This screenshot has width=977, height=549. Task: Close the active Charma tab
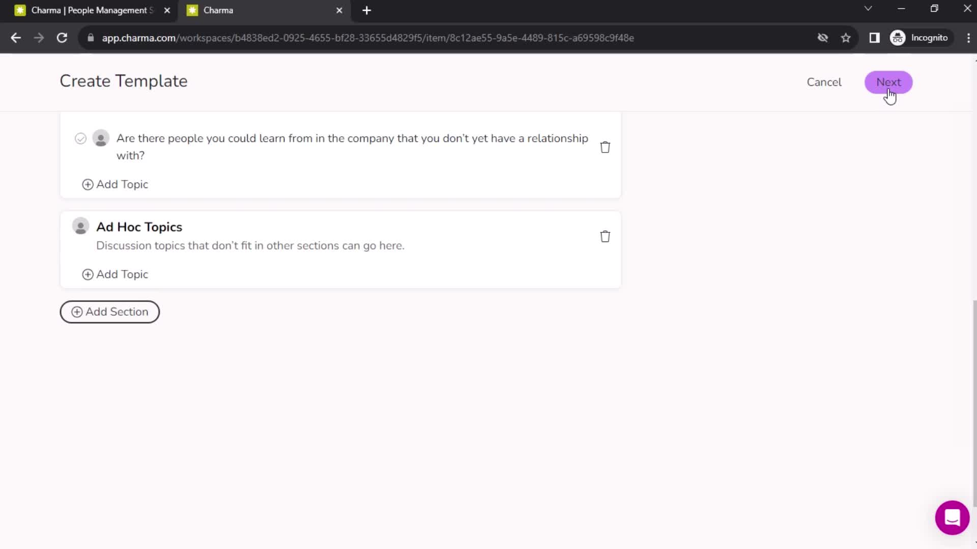(x=339, y=10)
